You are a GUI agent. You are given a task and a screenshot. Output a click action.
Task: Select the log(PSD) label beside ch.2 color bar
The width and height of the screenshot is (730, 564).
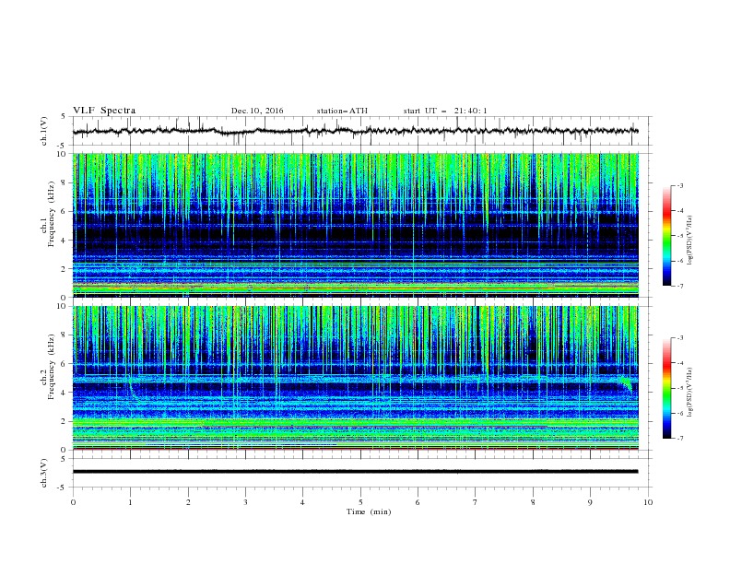[x=689, y=393]
